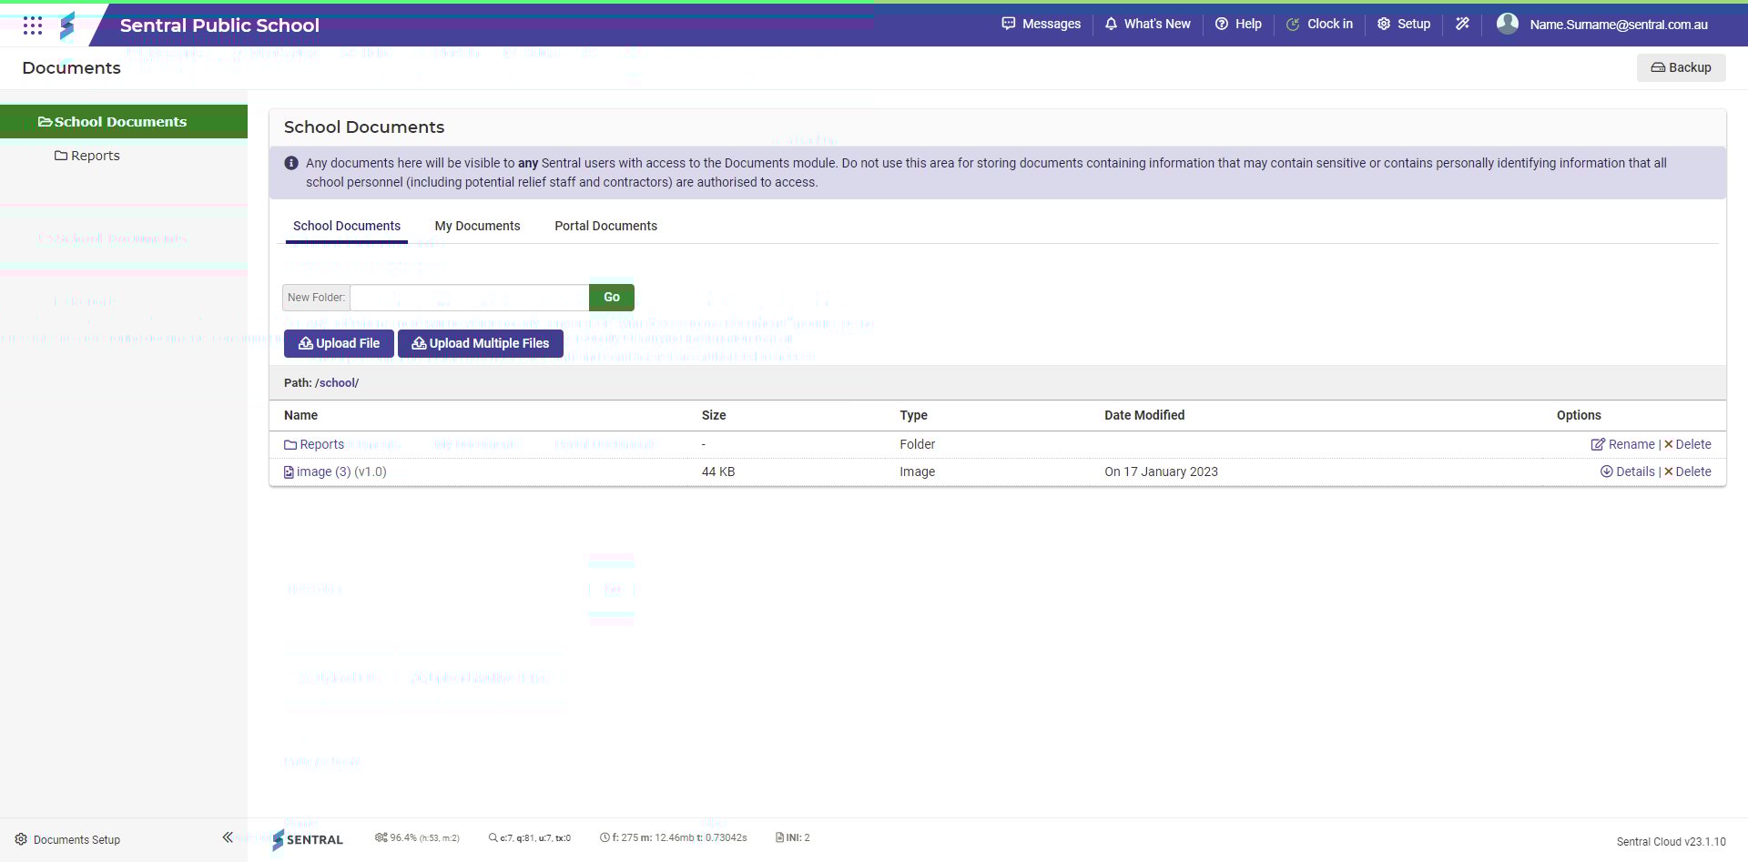Switch to the My Documents tab
Screen dimensions: 1748x862
[x=477, y=226]
